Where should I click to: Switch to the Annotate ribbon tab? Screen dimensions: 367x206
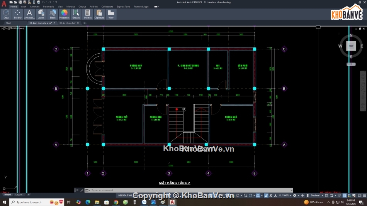tap(35, 7)
